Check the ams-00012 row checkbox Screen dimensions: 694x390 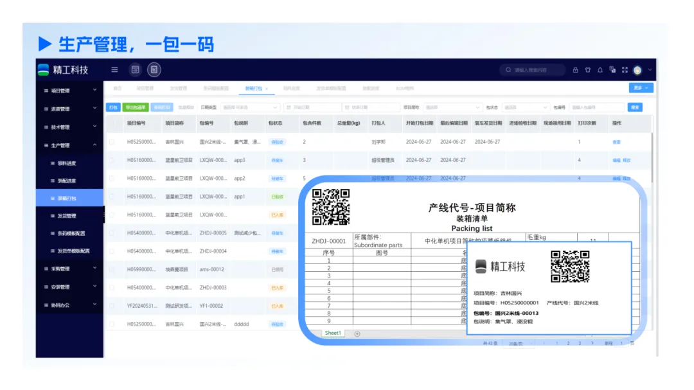click(112, 269)
